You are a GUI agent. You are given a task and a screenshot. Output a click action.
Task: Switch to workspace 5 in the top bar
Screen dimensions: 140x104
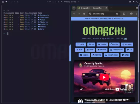pos(17,2)
